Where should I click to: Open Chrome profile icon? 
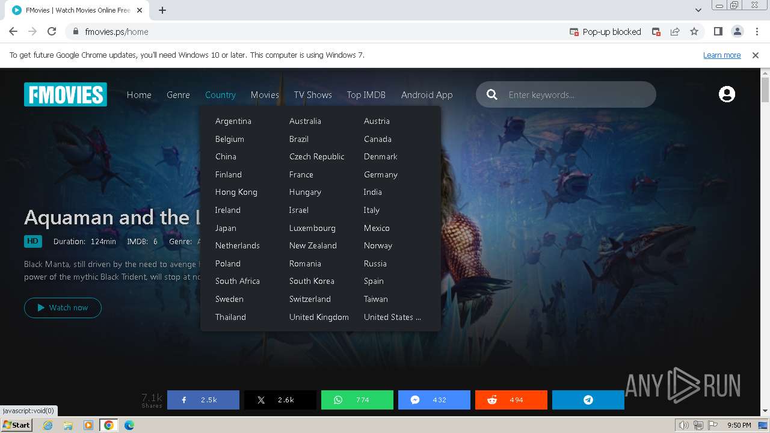(x=737, y=32)
